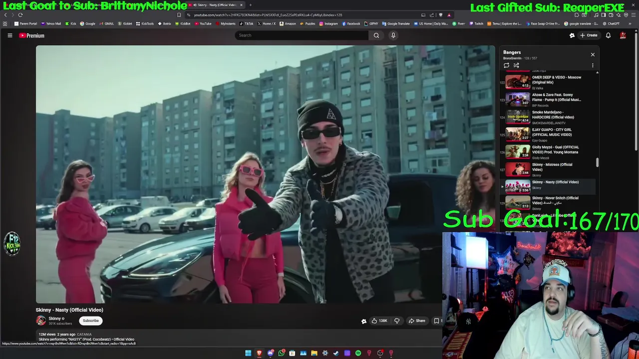
Task: Expand the video description box
Action: [x=239, y=337]
